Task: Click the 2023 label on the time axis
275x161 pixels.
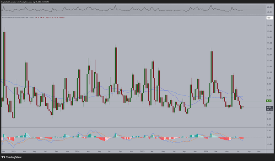Action: pyautogui.click(x=13, y=151)
